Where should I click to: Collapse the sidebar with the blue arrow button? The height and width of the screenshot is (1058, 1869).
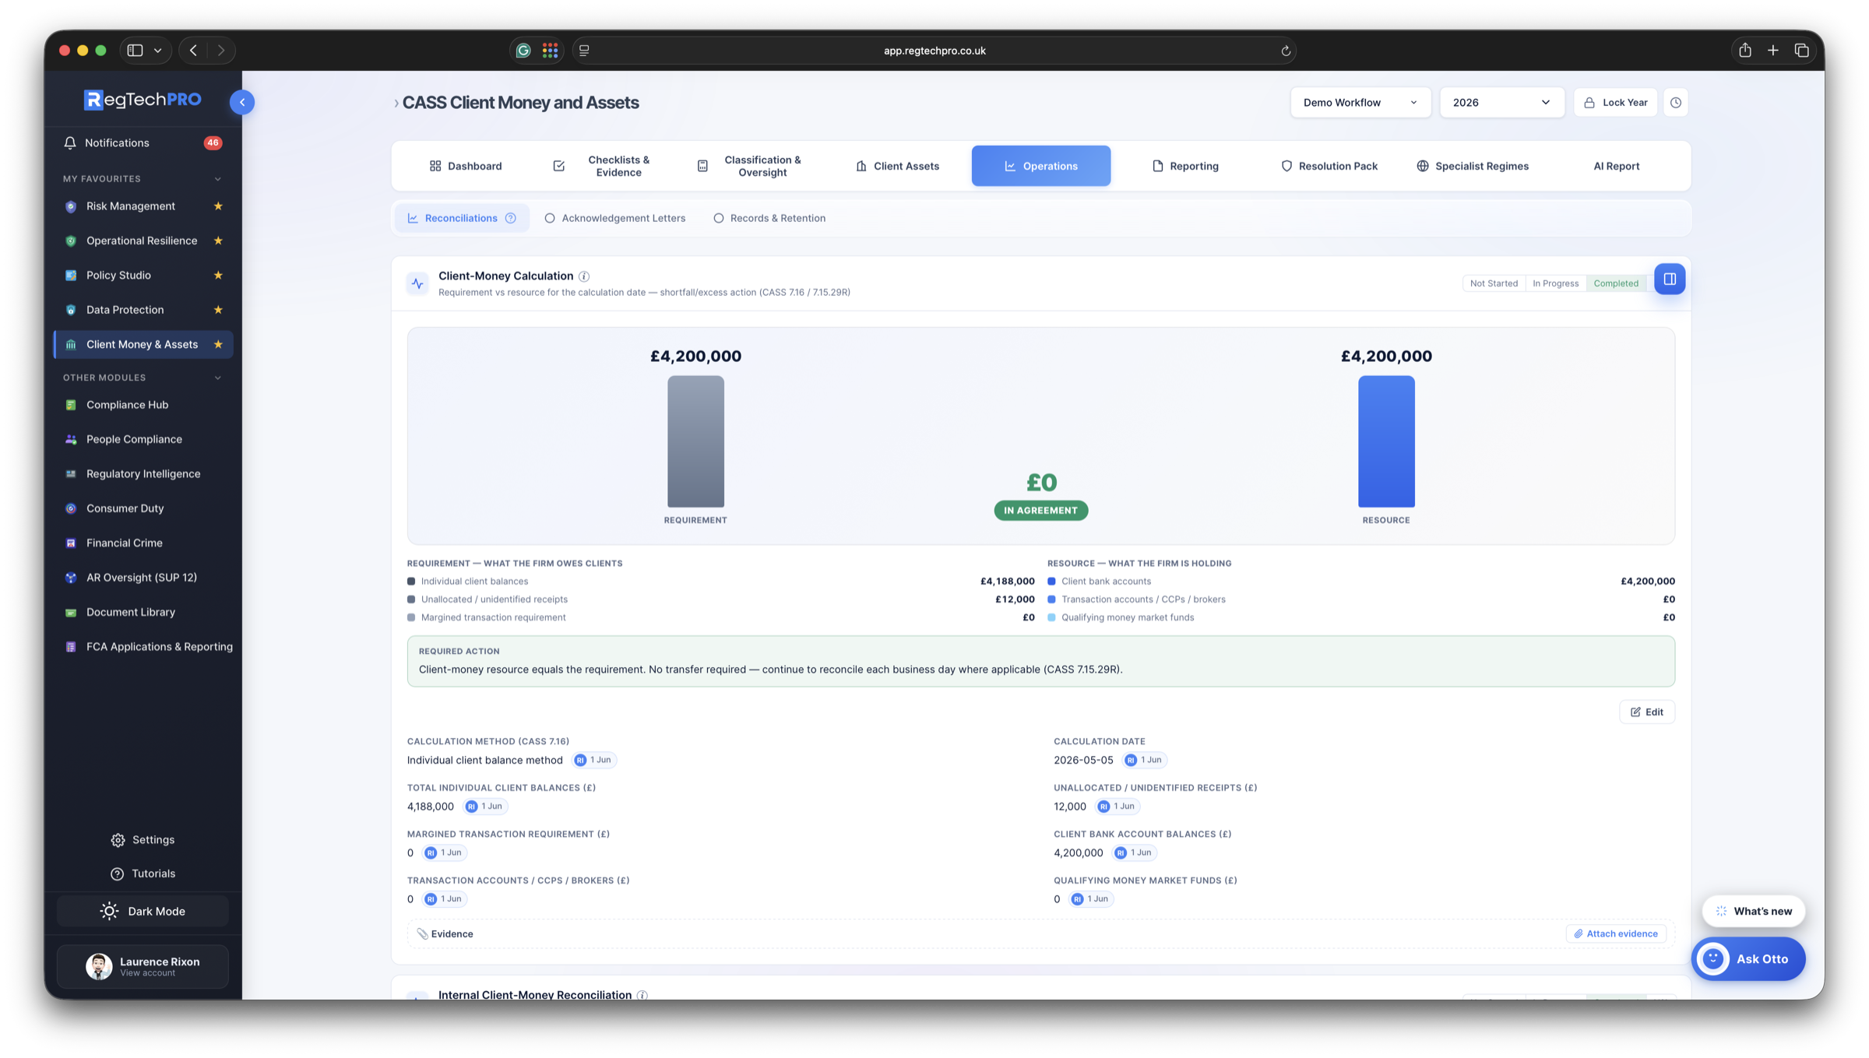point(242,102)
